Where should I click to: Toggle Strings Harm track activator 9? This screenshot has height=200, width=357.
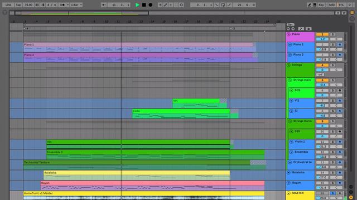pyautogui.click(x=322, y=122)
